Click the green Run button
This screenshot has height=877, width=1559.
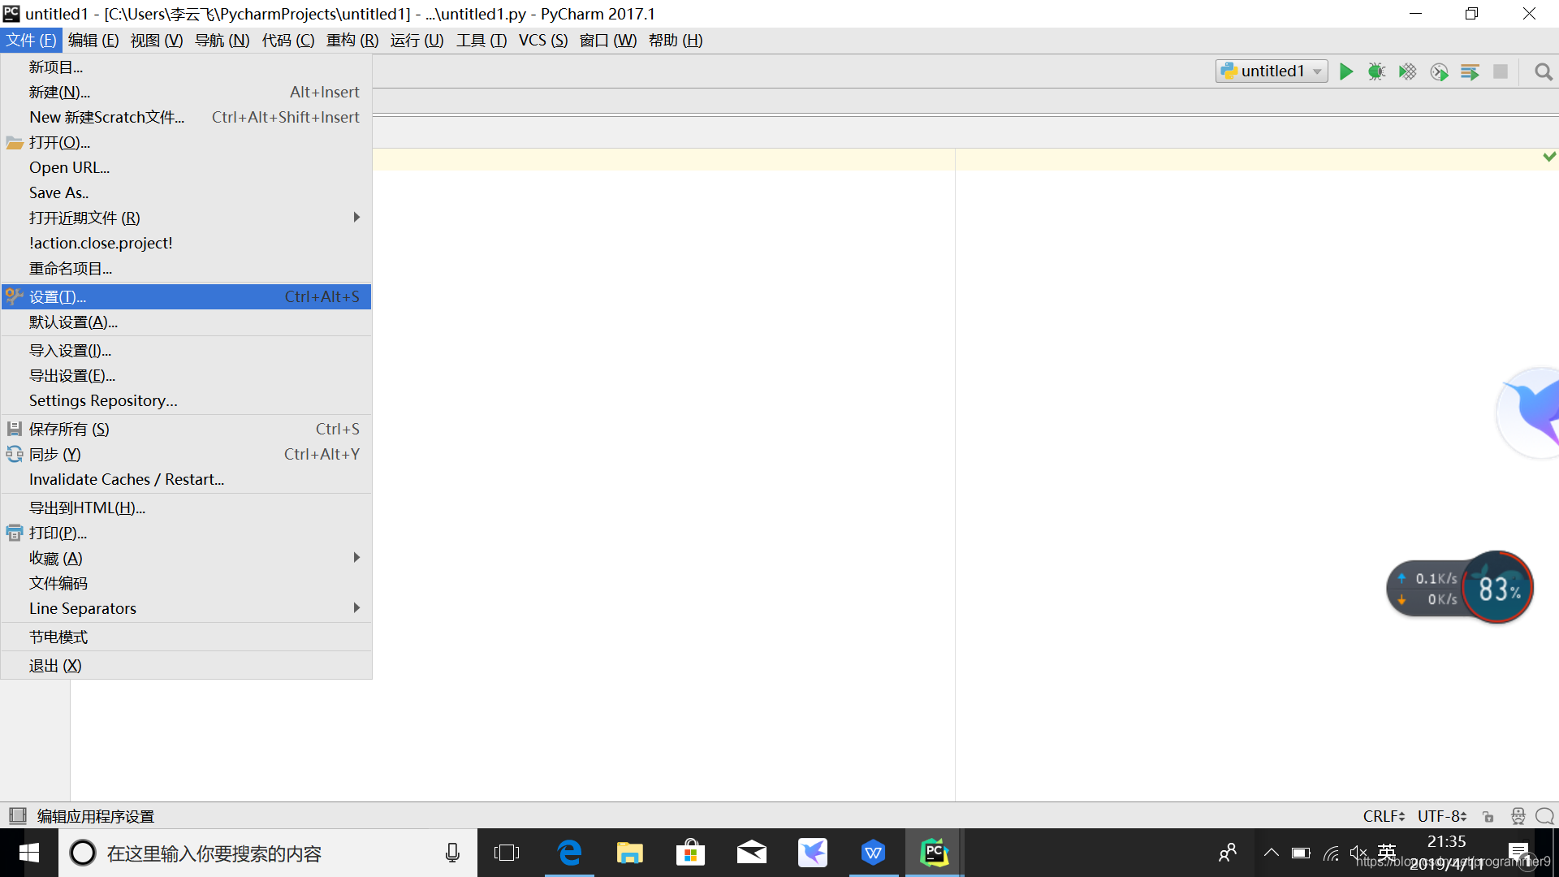(x=1345, y=71)
